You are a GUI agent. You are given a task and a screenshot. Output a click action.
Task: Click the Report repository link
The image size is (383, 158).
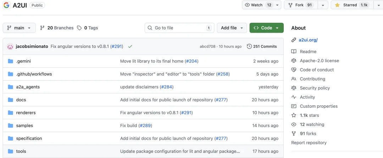309,143
